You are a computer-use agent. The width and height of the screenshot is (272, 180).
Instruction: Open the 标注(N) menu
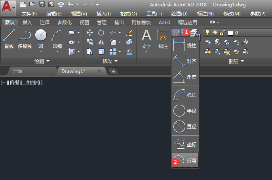(x=205, y=14)
